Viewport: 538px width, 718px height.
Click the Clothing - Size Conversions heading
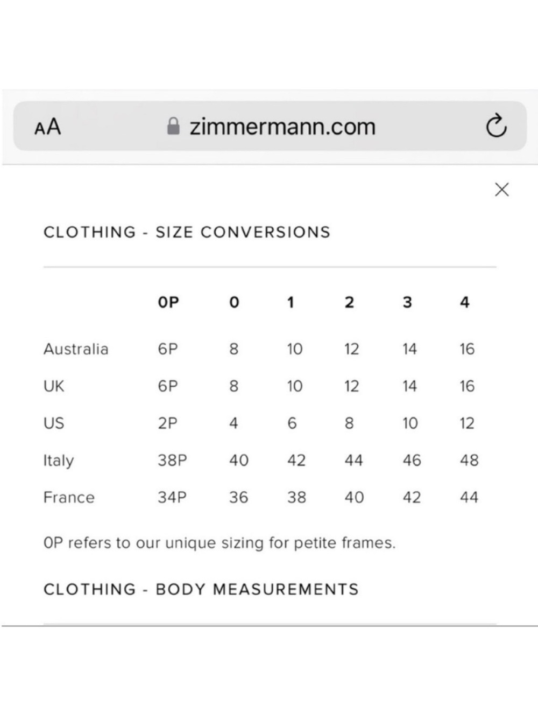pyautogui.click(x=187, y=232)
